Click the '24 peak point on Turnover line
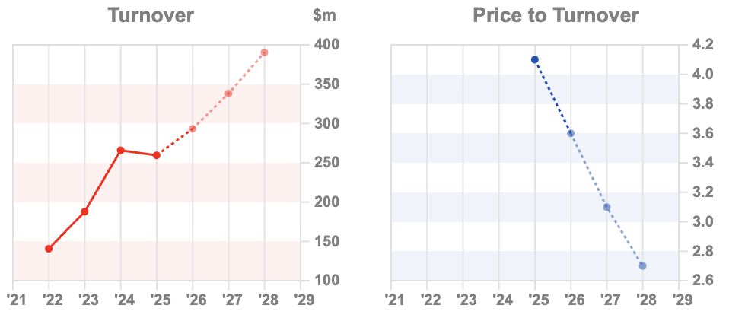 coord(120,151)
